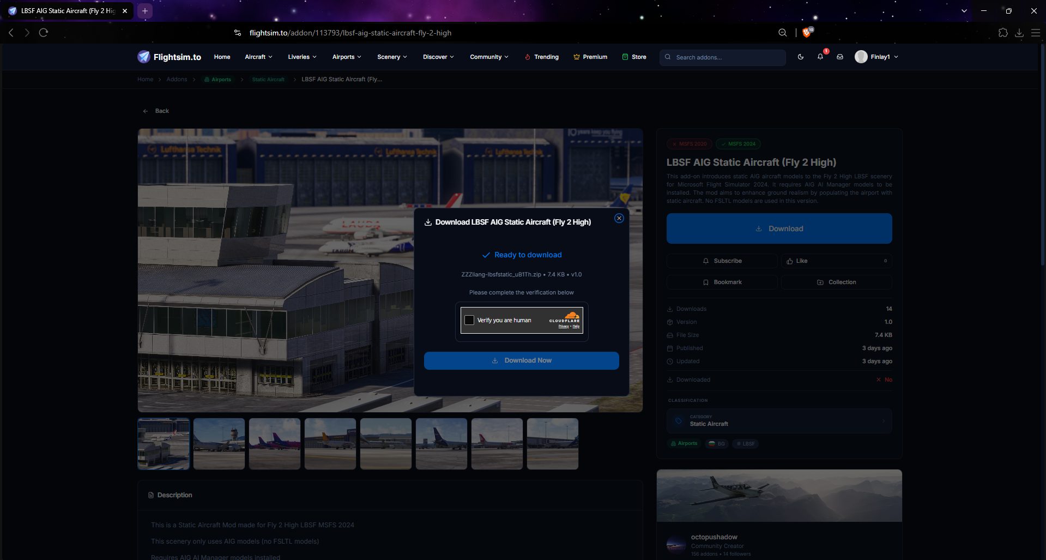Check the Verify you are human box
Viewport: 1046px width, 560px height.
[x=469, y=320]
